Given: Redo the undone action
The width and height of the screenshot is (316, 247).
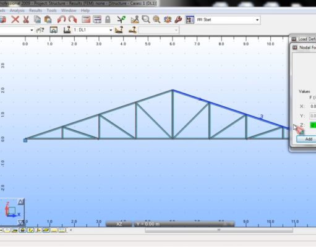Looking at the screenshot, I should [72, 20].
